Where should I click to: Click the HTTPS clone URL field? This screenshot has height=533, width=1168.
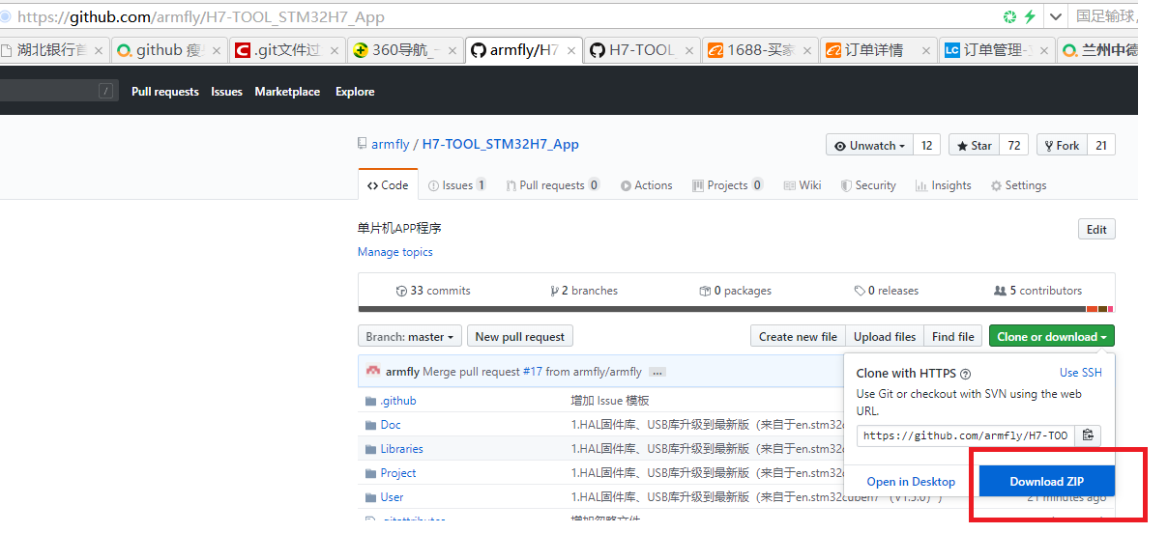point(965,435)
